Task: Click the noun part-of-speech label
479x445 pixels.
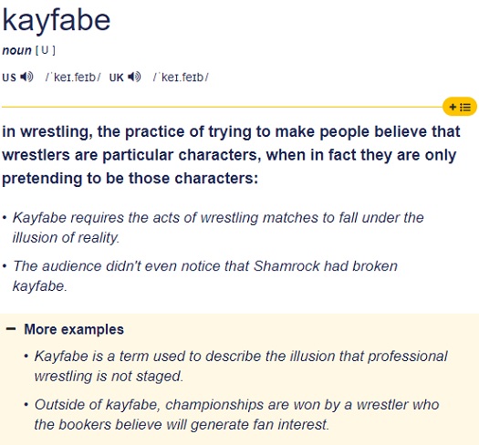Action: tap(16, 50)
